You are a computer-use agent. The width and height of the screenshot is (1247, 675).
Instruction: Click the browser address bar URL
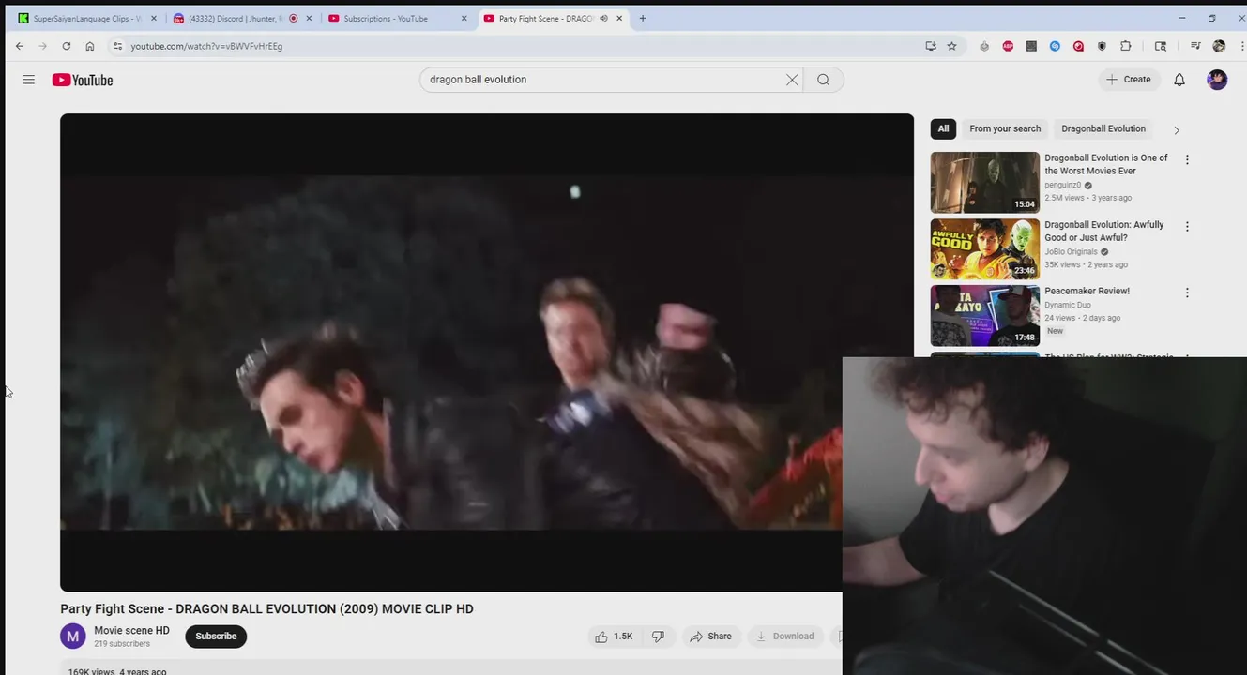pyautogui.click(x=206, y=46)
